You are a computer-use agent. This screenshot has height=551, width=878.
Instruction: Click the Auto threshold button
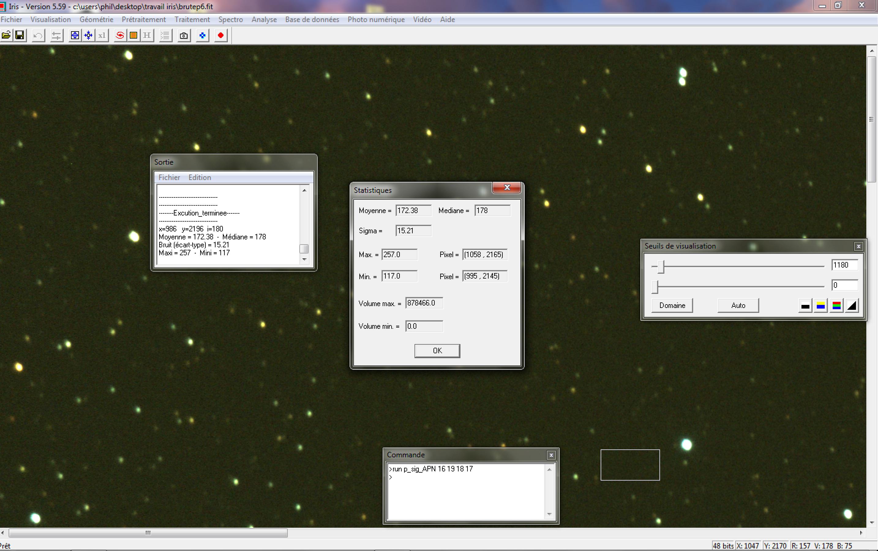pos(738,305)
